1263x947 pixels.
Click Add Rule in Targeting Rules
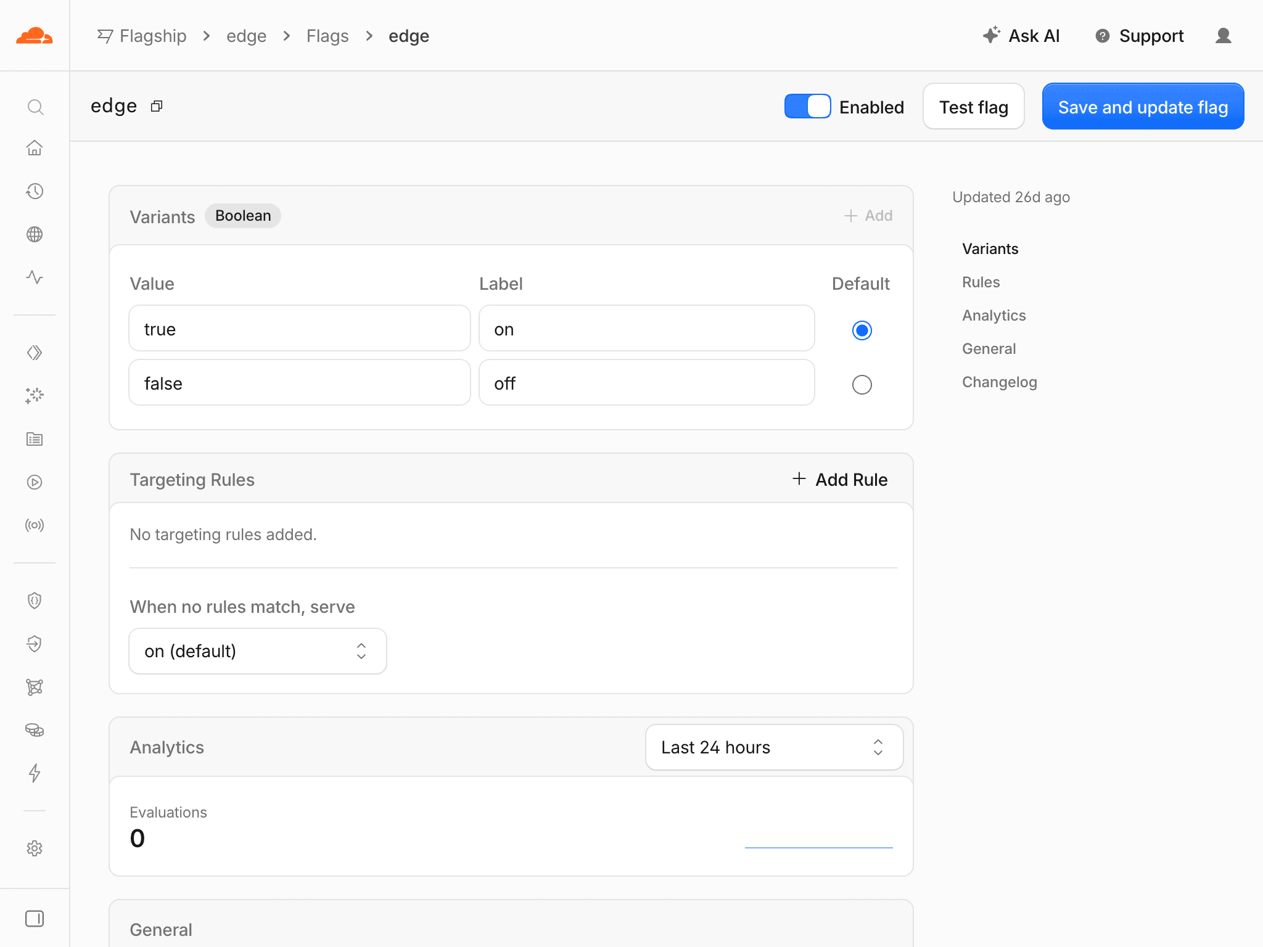pos(839,479)
